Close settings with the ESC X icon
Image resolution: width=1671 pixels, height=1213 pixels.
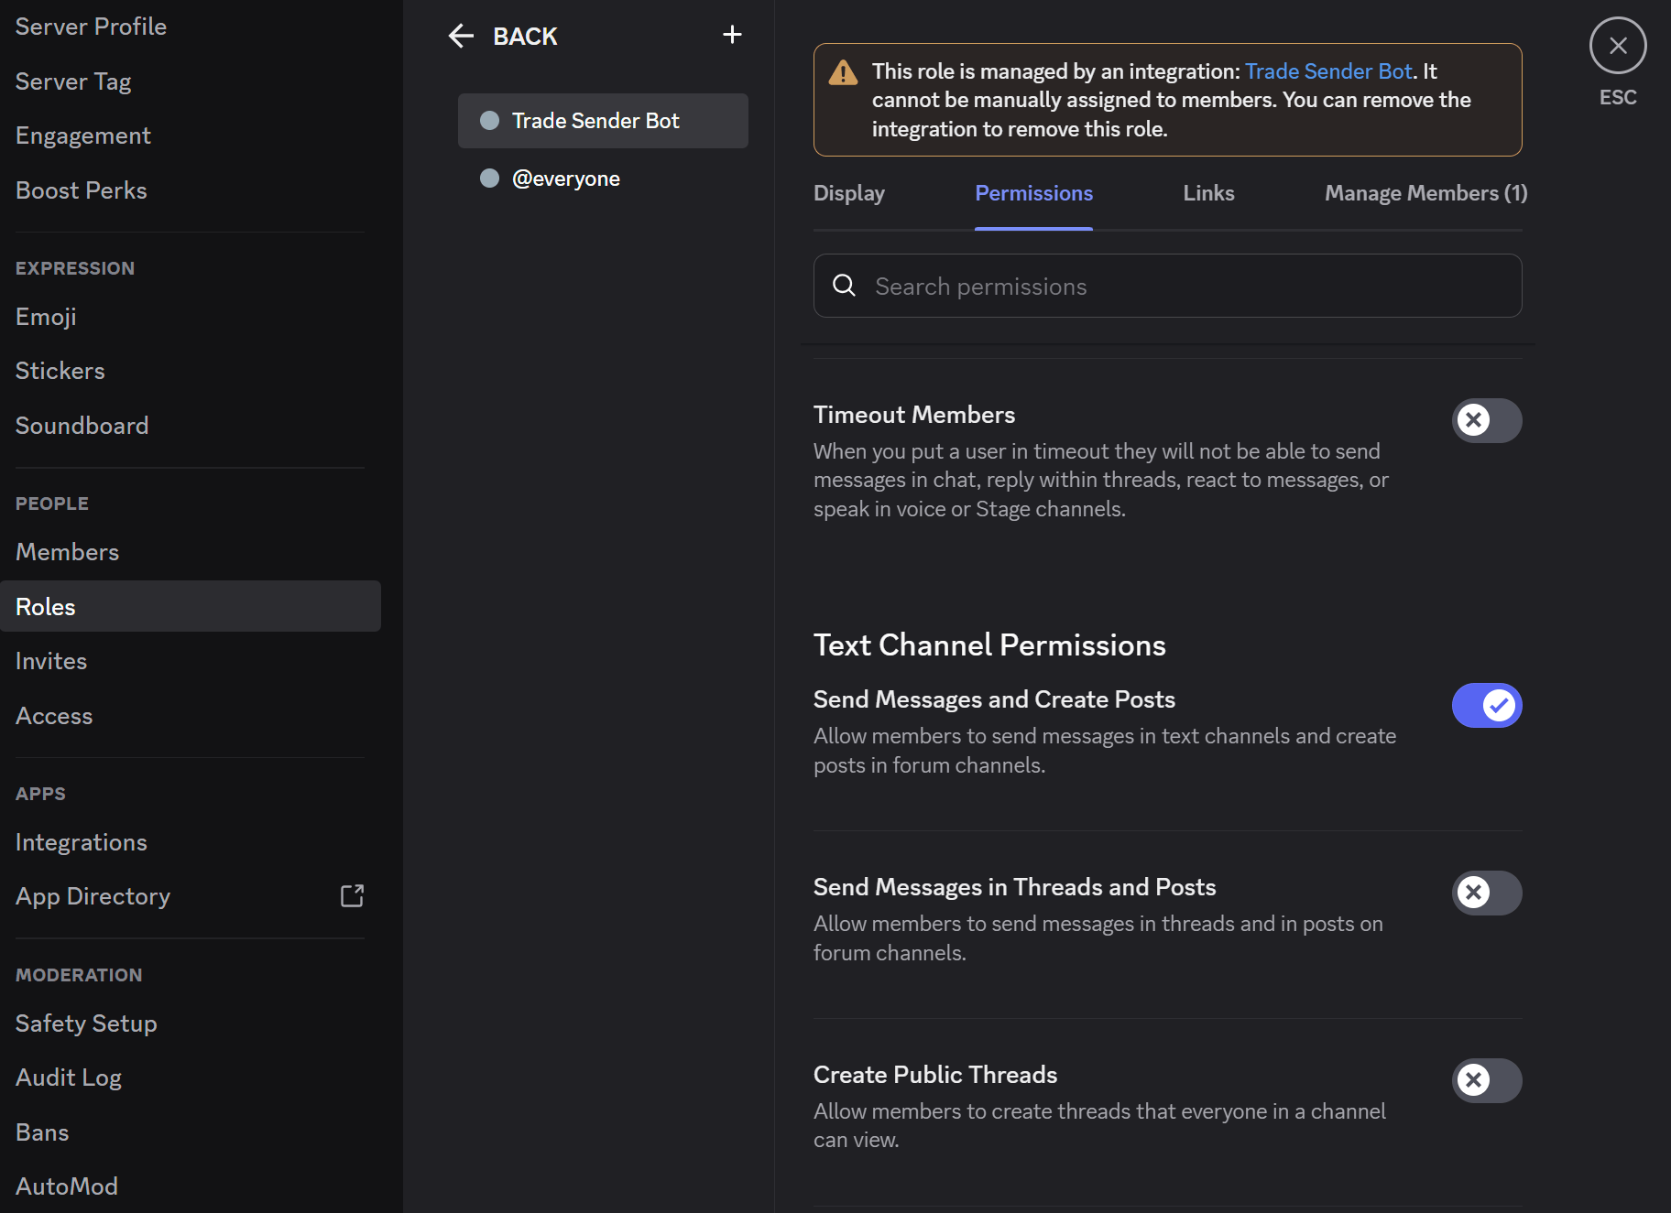pyautogui.click(x=1617, y=45)
